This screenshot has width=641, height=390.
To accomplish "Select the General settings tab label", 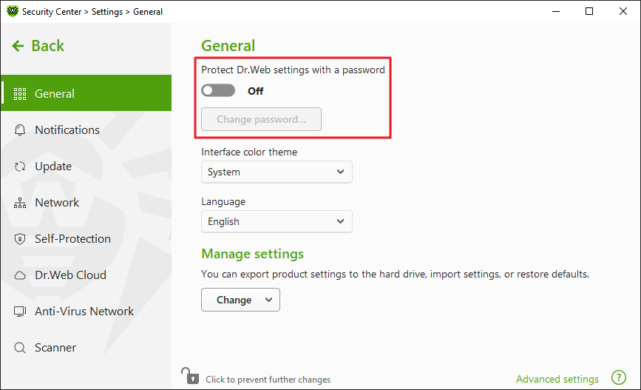I will 55,94.
